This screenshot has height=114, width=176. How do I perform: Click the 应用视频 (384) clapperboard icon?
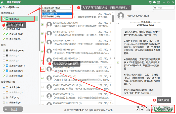(x=7, y=71)
